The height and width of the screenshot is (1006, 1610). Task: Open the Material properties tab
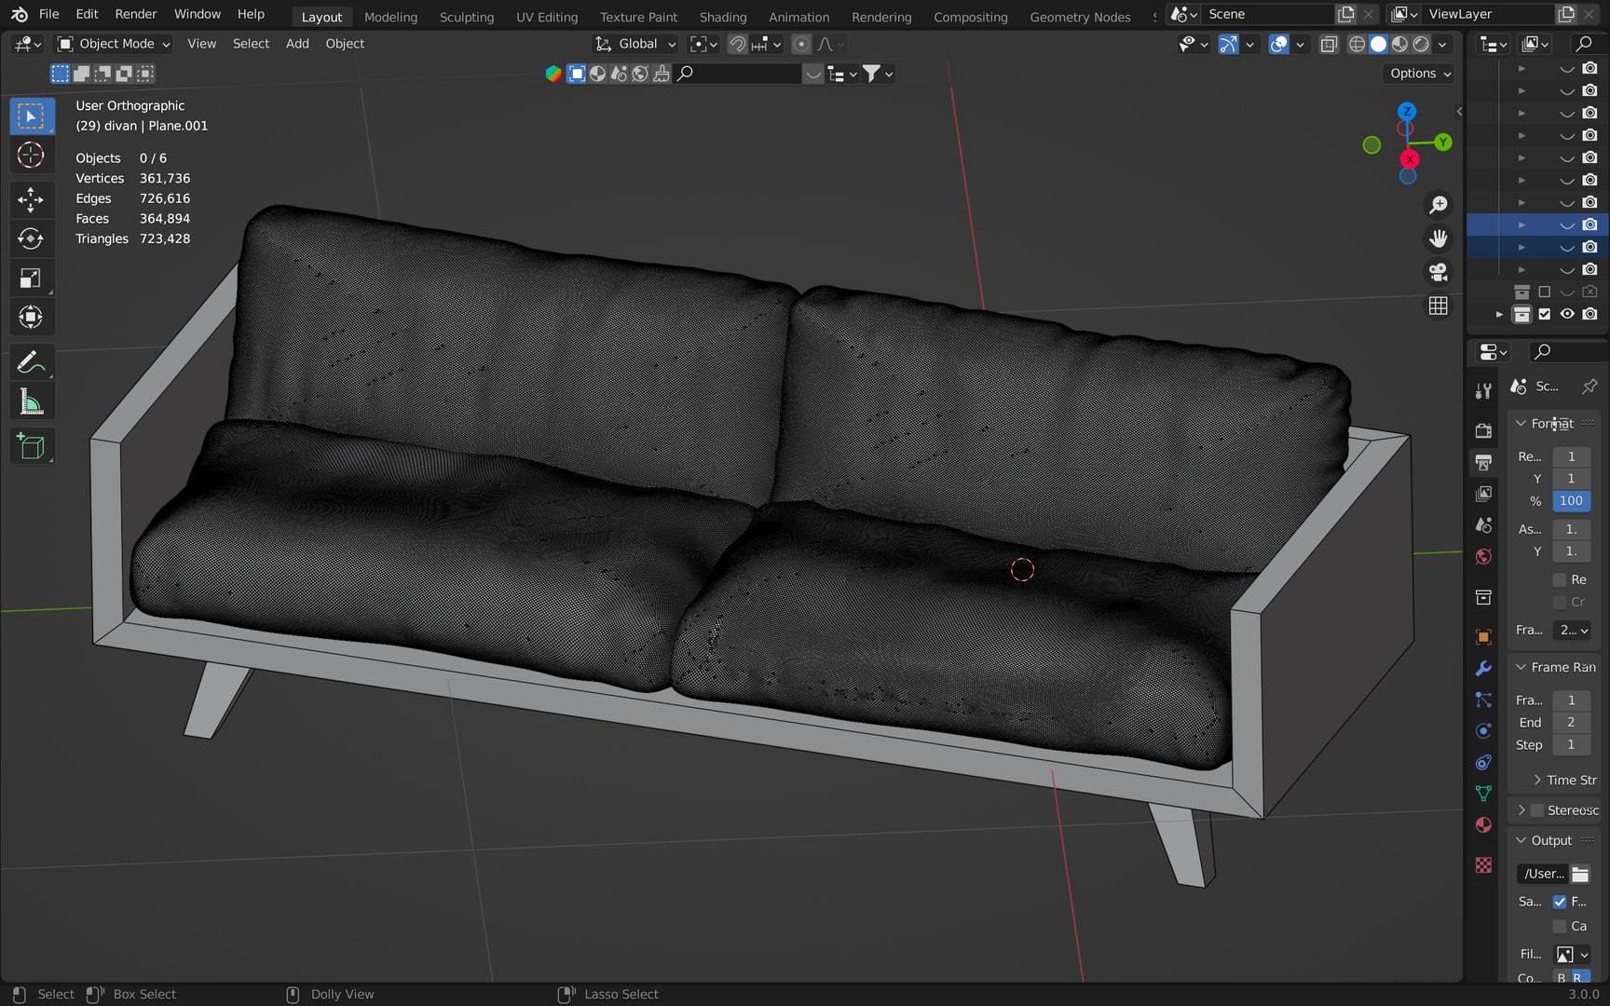click(x=1483, y=825)
